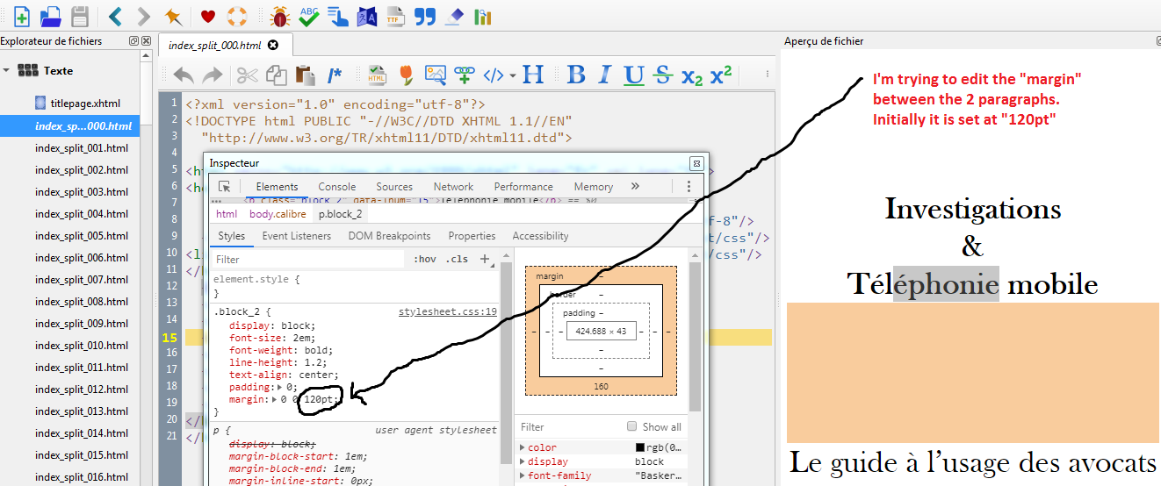Select titlepage.xhtml in file explorer
This screenshot has width=1161, height=486.
click(x=85, y=104)
